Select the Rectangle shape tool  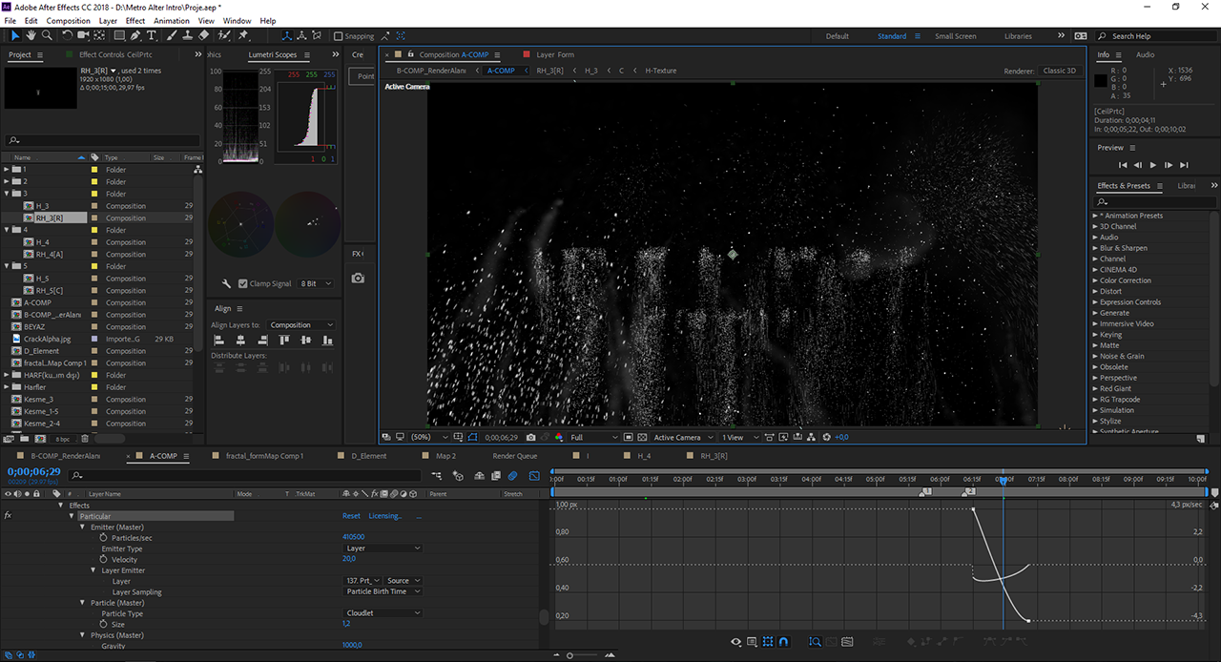(118, 35)
